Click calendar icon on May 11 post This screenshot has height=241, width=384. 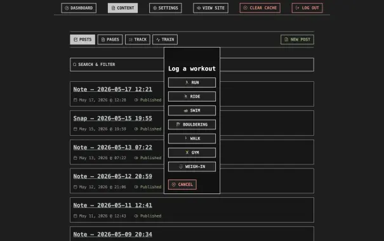click(x=75, y=216)
